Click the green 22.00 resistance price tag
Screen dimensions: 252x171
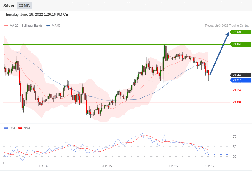click(240, 32)
